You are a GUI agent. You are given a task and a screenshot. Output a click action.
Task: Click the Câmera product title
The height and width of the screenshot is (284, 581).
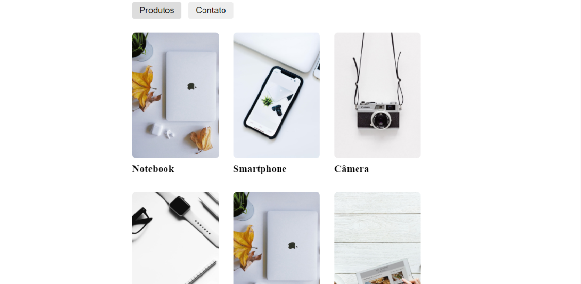351,168
